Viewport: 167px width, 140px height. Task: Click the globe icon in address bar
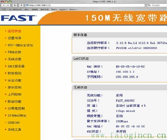27,5
